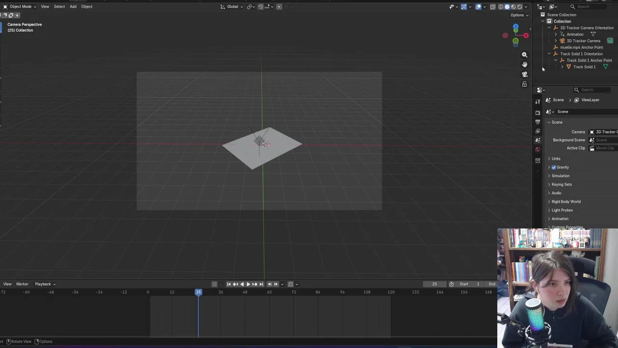This screenshot has width=618, height=348.
Task: Open the Object Mode dropdown
Action: 20,7
